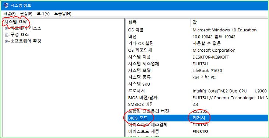Image resolution: width=269 pixels, height=138 pixels.
Task: Click value Microsoft Corporation
Action: [x=214, y=50]
